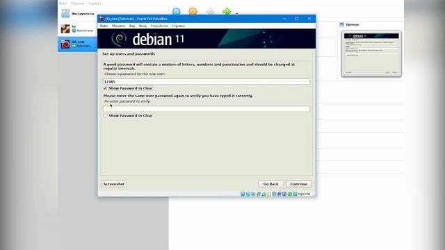Image resolution: width=445 pixels, height=250 pixels.
Task: Click the grey Discard arrow icon in Manager toolbar
Action: point(210,12)
